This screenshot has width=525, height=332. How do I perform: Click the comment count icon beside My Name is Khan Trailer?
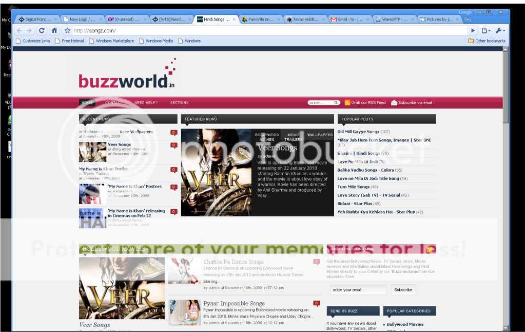(x=174, y=170)
